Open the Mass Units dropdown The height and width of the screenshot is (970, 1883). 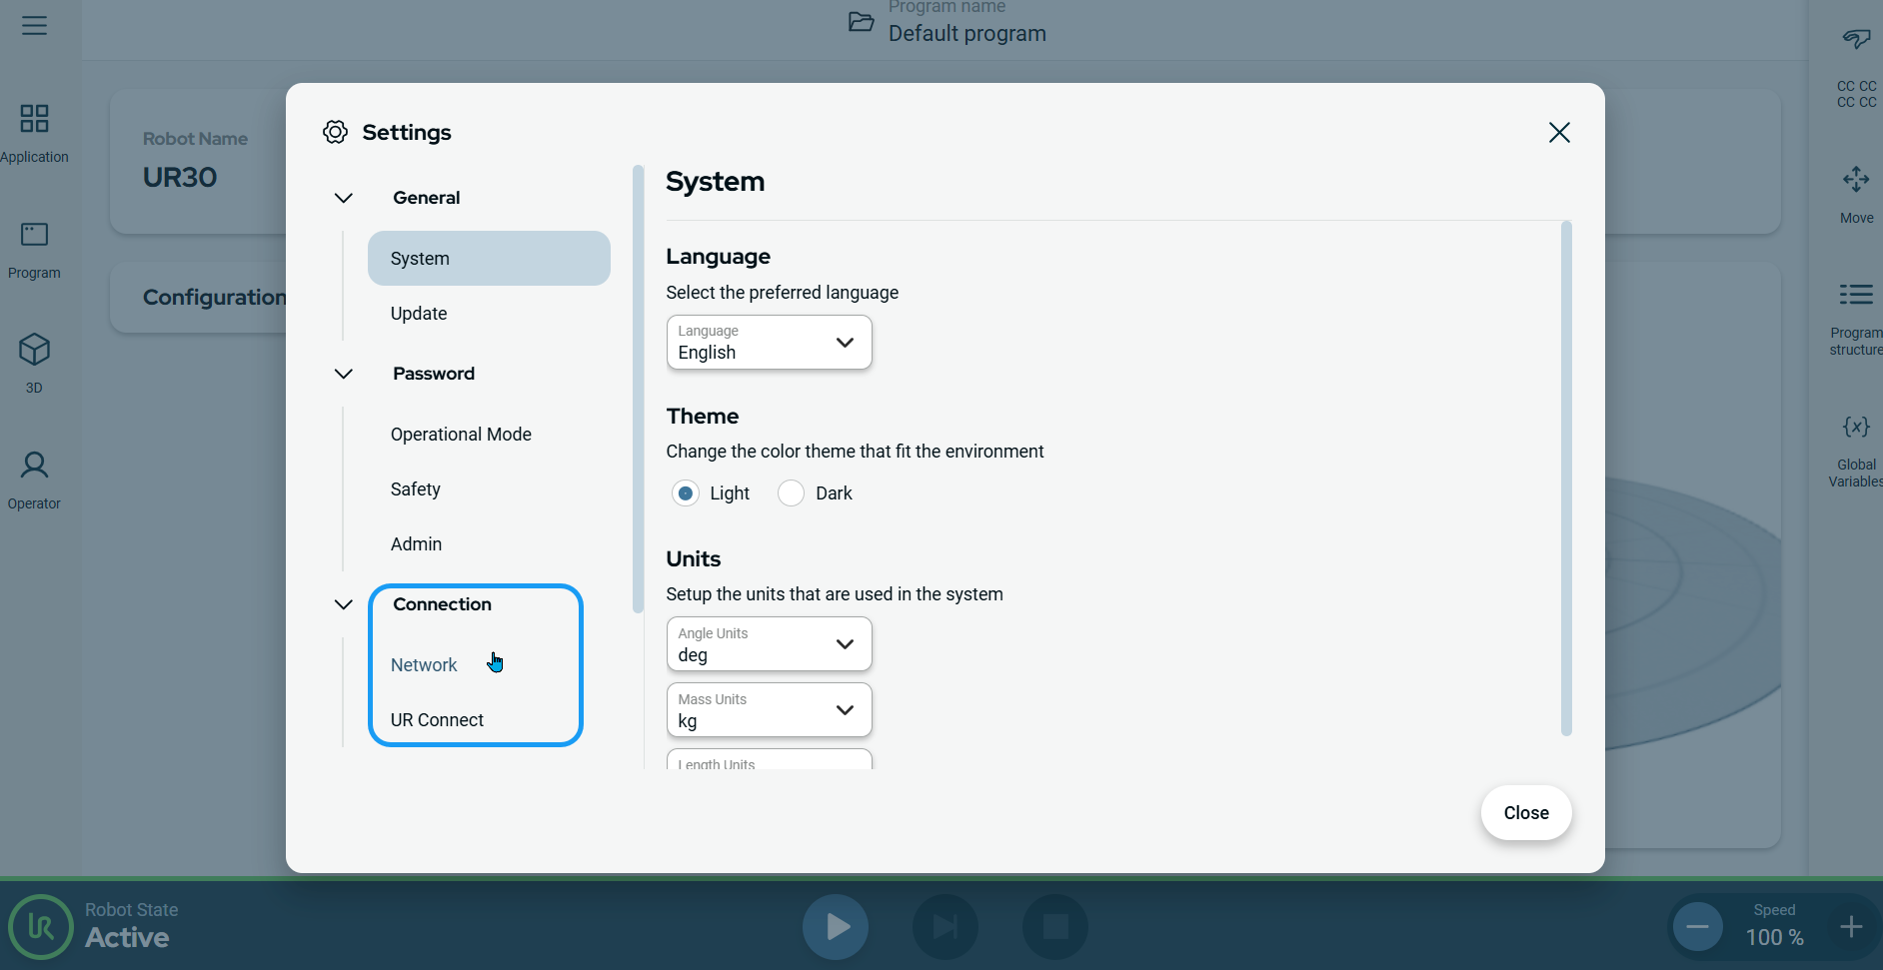coord(769,710)
